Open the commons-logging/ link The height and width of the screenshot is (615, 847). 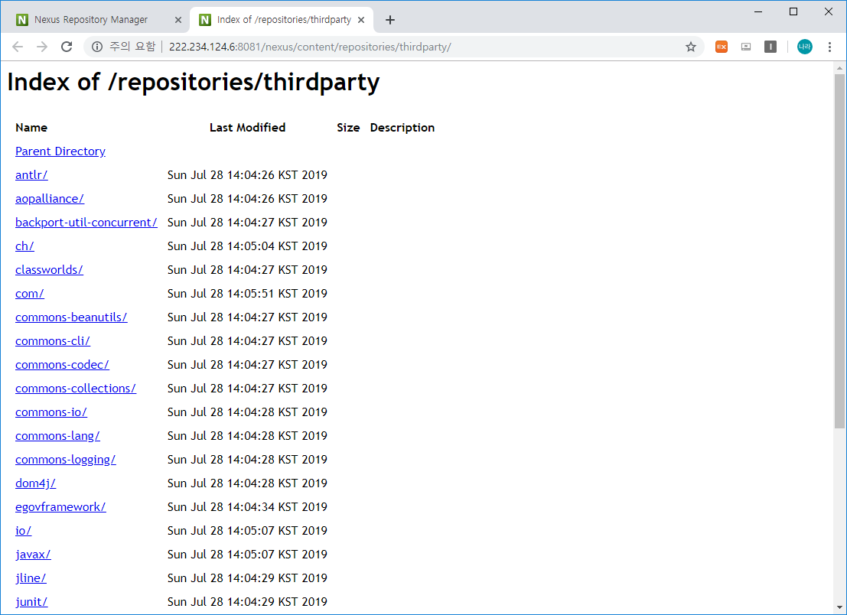[66, 460]
